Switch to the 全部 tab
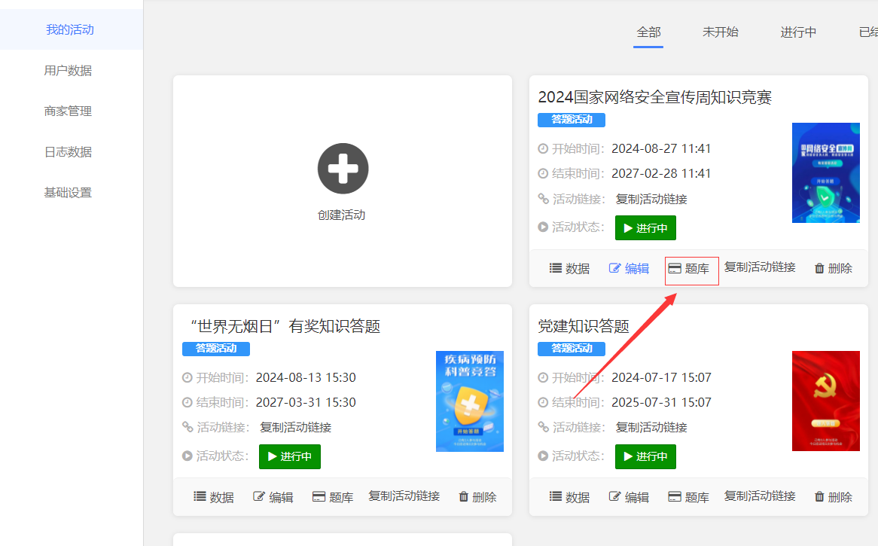Image resolution: width=878 pixels, height=546 pixels. pos(648,32)
